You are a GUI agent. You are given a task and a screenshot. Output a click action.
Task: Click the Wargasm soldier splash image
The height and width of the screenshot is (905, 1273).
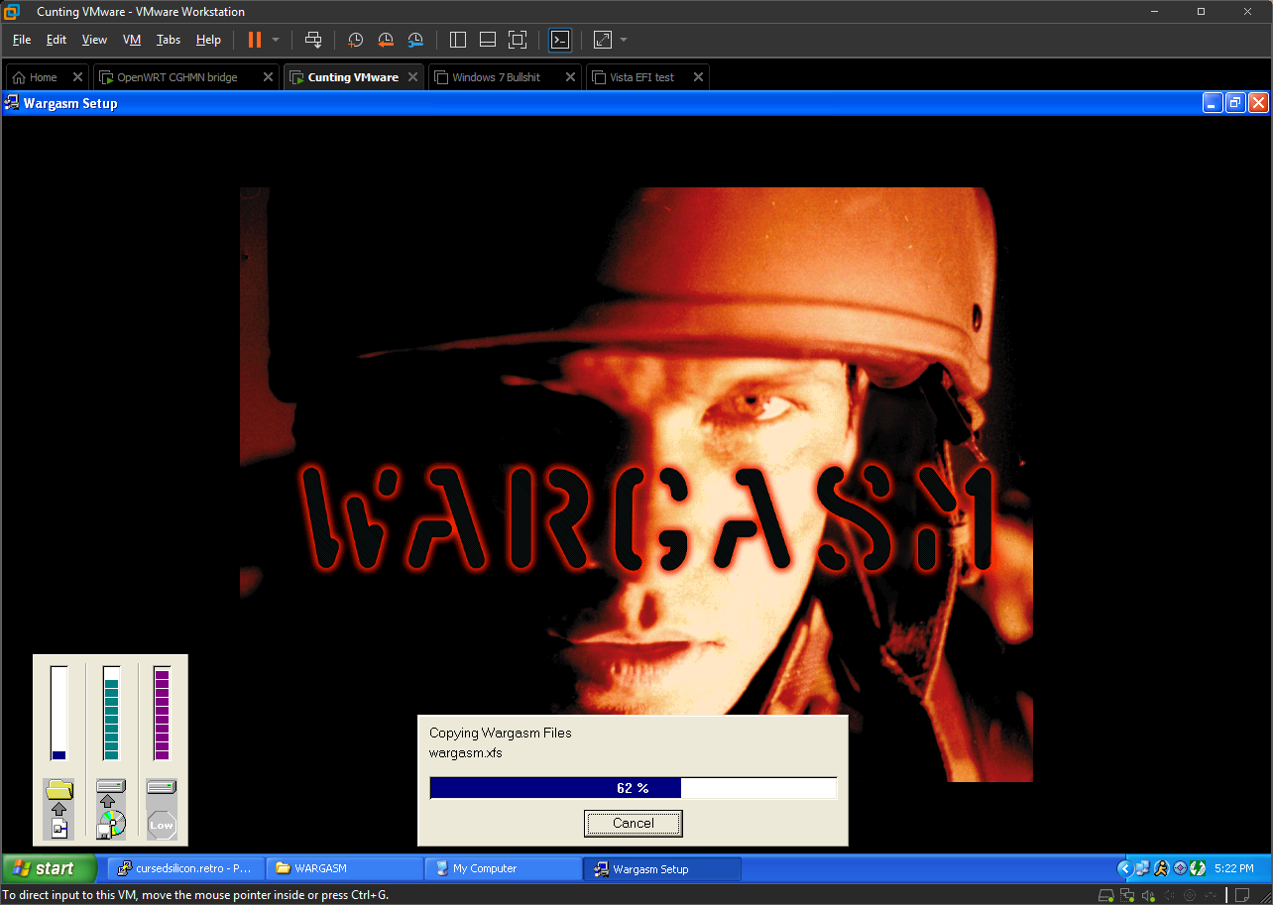tap(636, 485)
